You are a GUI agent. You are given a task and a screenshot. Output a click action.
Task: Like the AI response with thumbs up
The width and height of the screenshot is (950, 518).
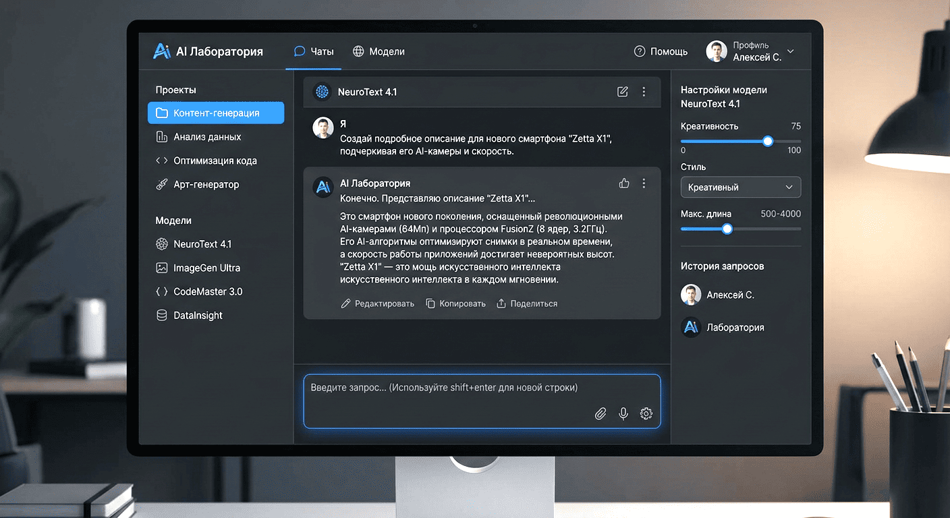click(x=624, y=183)
